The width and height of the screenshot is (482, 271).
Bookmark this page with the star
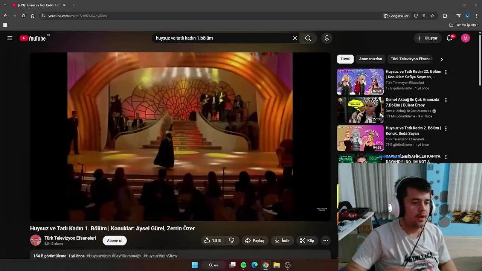432,16
